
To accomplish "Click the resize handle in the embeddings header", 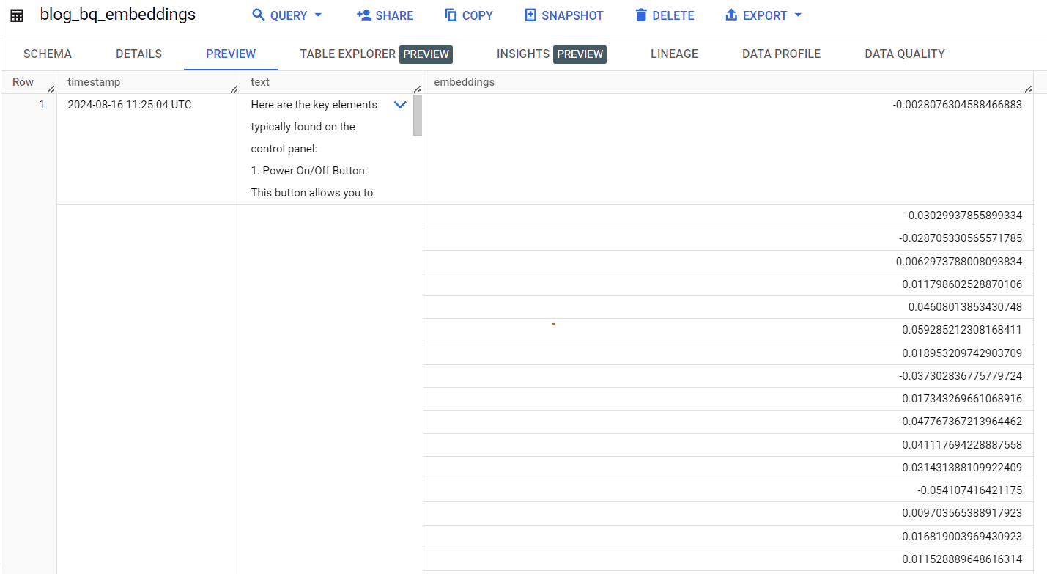I will coord(1028,88).
